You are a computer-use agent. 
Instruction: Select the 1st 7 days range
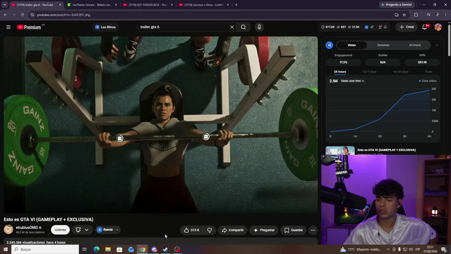[x=369, y=72]
